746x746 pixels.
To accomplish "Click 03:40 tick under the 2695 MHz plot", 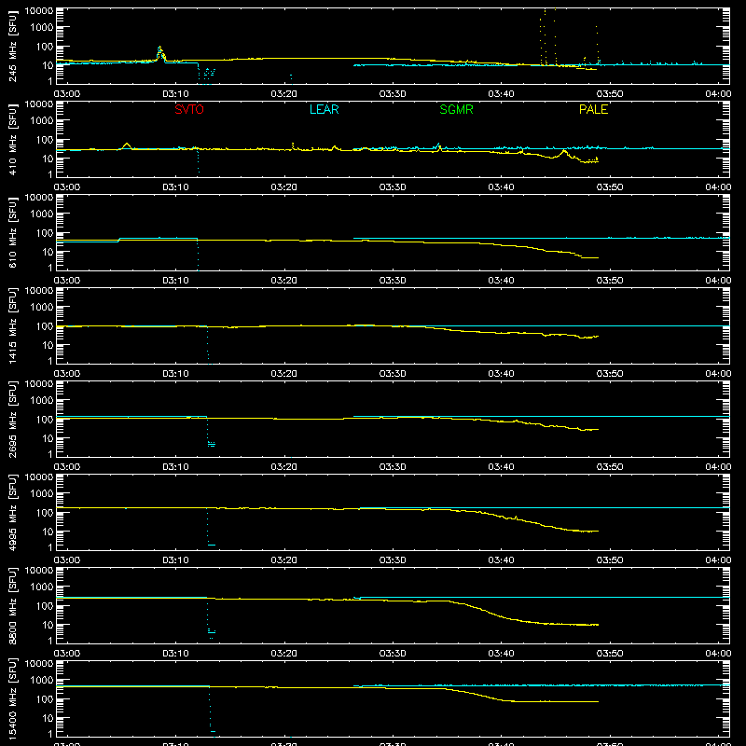I will tap(501, 467).
